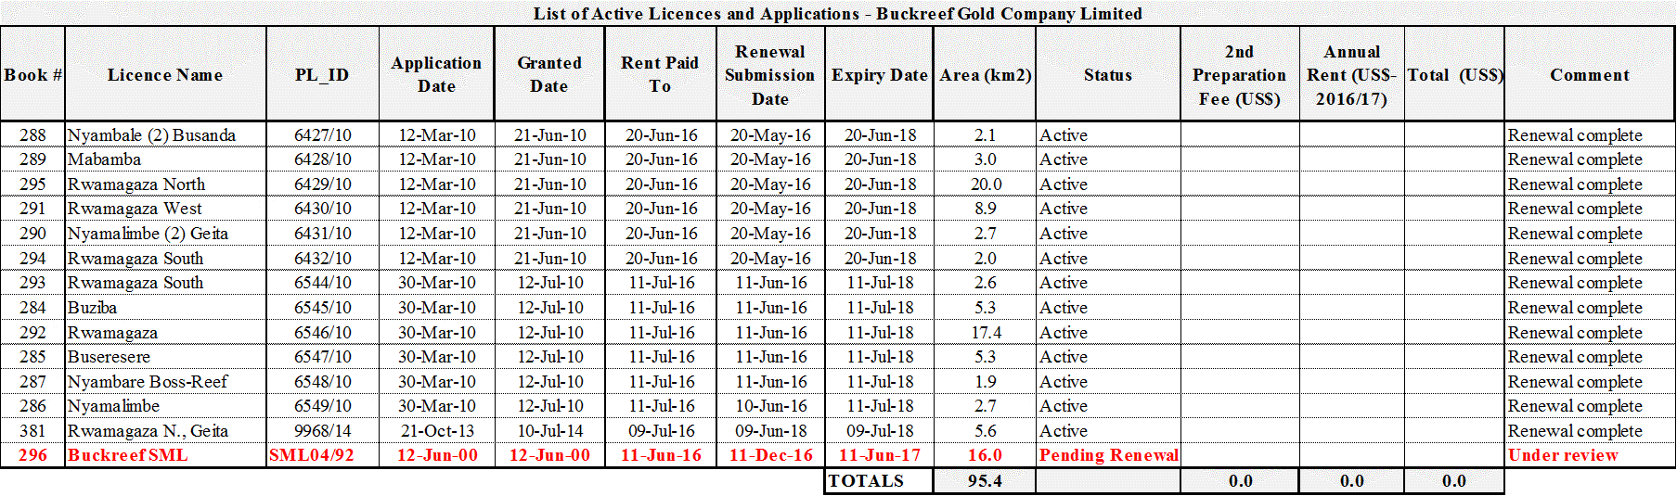Select application date '21-Oct-13'
This screenshot has height=496, width=1677.
437,431
